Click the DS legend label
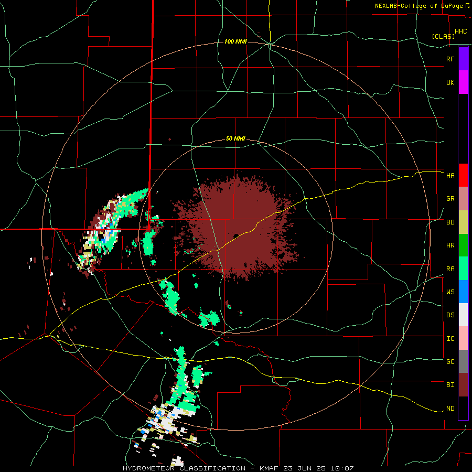The height and width of the screenshot is (472, 472). tap(450, 315)
